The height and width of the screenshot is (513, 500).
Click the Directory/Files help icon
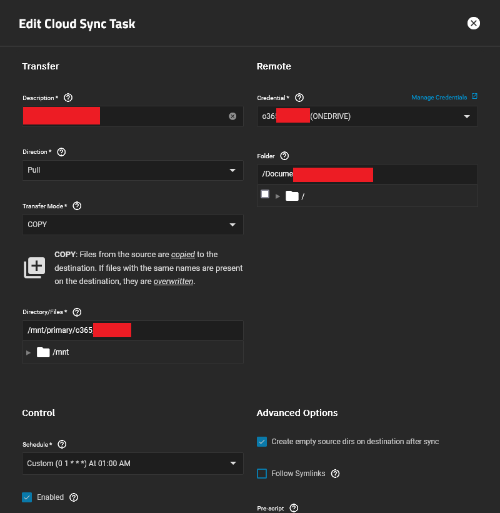[x=77, y=312]
